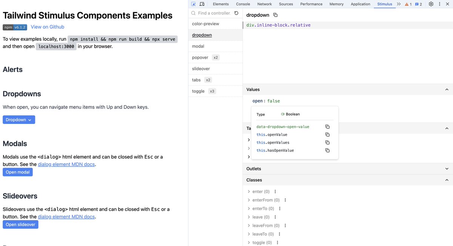Switch to the Network tab

click(265, 4)
